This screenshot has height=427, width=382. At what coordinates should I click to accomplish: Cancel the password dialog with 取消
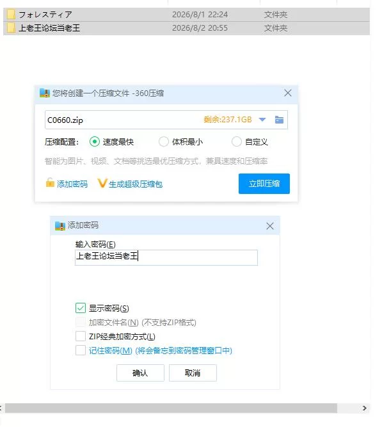pyautogui.click(x=193, y=373)
